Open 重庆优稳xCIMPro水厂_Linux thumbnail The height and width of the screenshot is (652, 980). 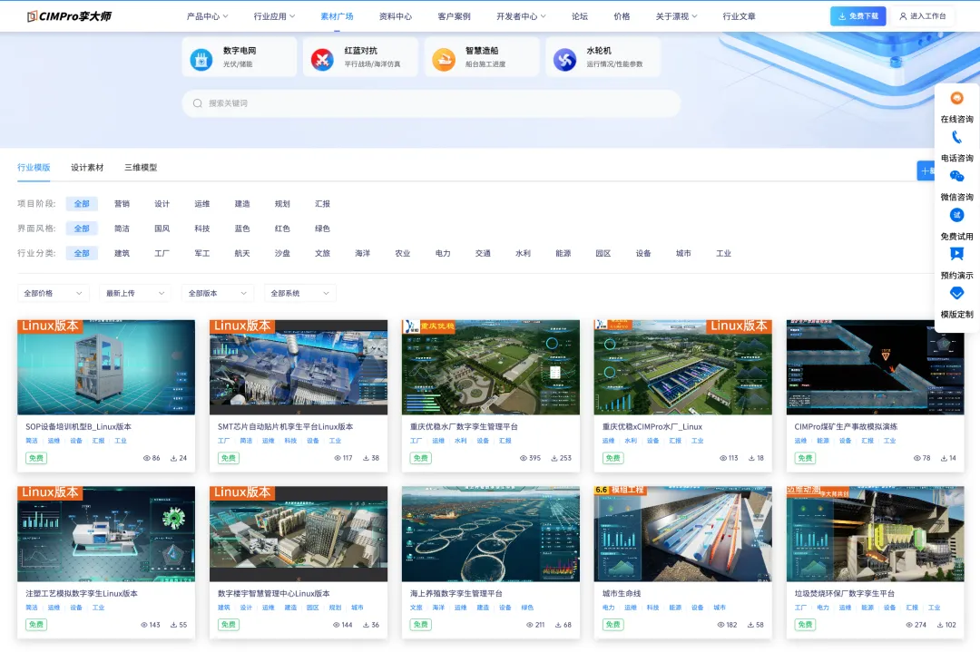coord(682,367)
